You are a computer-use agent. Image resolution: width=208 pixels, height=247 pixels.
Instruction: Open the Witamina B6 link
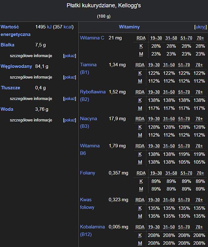click(x=90, y=150)
